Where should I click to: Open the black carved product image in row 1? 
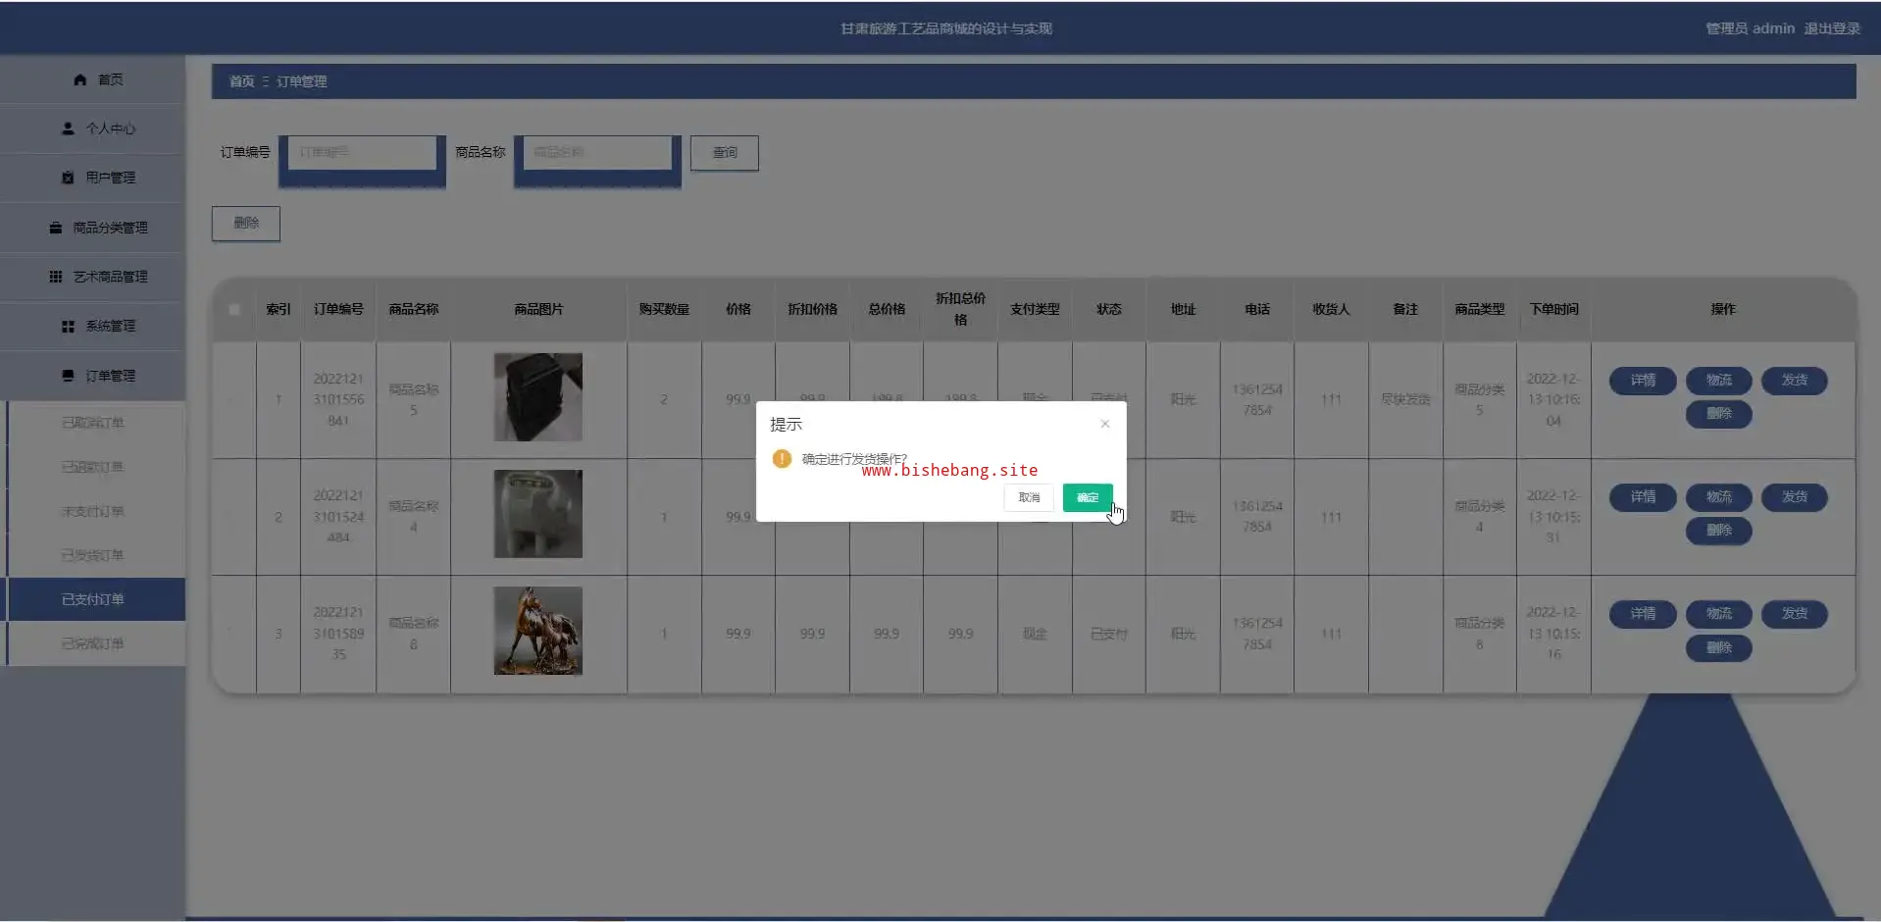537,397
